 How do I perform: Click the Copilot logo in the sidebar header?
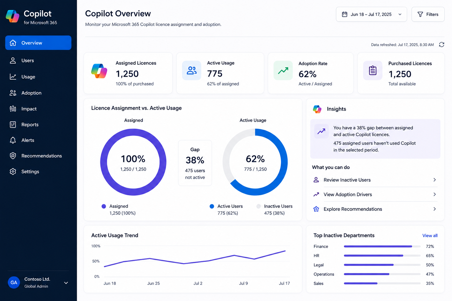click(12, 16)
